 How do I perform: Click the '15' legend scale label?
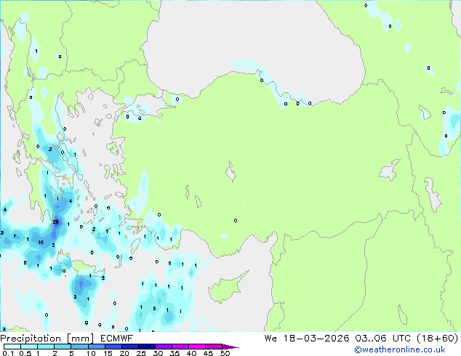coord(108,353)
